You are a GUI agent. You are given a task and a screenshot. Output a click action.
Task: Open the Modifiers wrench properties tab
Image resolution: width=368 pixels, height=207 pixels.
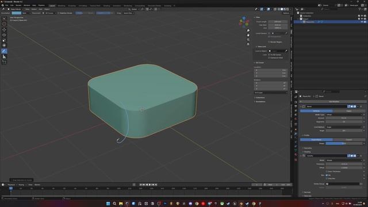[x=296, y=133]
